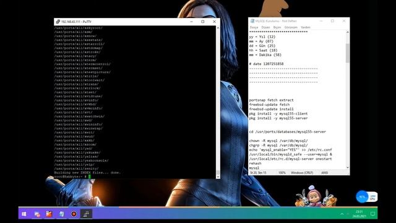This screenshot has width=396, height=223.
Task: Switch to the PuTTY taskbar icon
Action: tap(86, 214)
